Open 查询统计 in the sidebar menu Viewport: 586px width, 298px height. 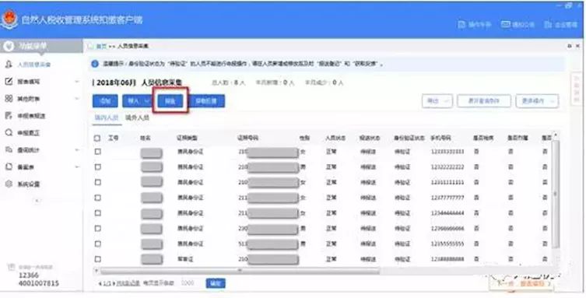[28, 149]
